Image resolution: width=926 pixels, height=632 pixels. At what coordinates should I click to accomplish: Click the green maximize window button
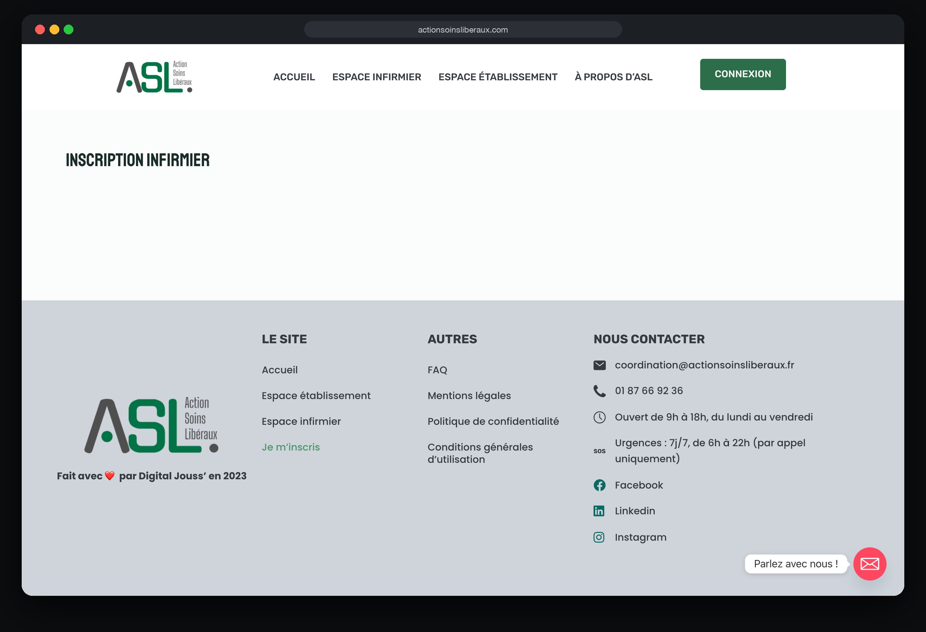pyautogui.click(x=68, y=30)
